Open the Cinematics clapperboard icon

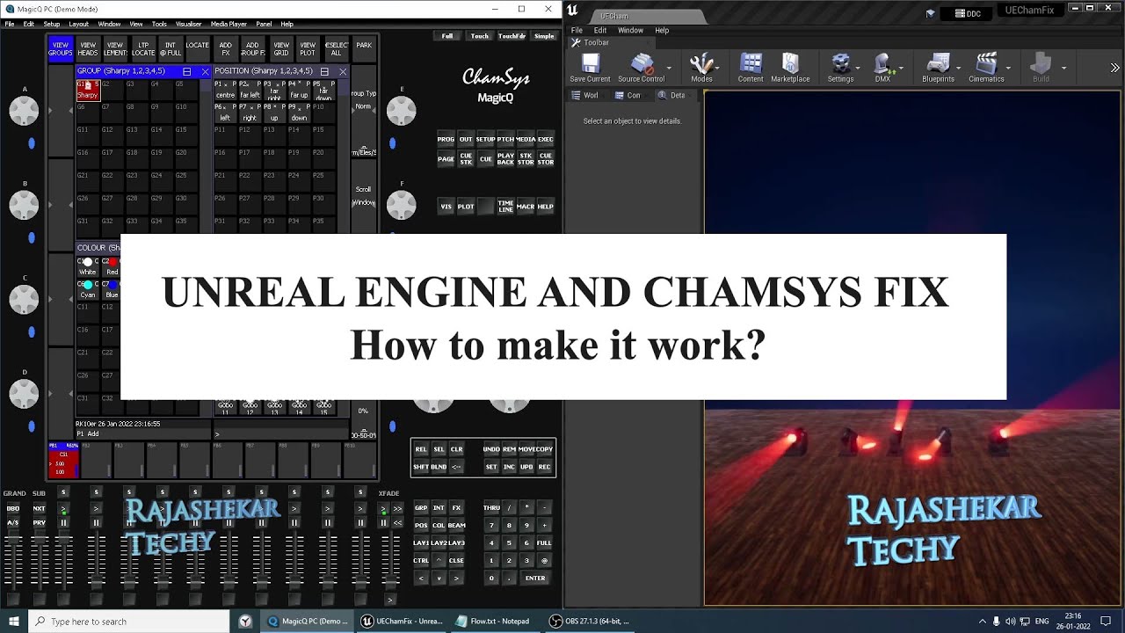pos(986,67)
